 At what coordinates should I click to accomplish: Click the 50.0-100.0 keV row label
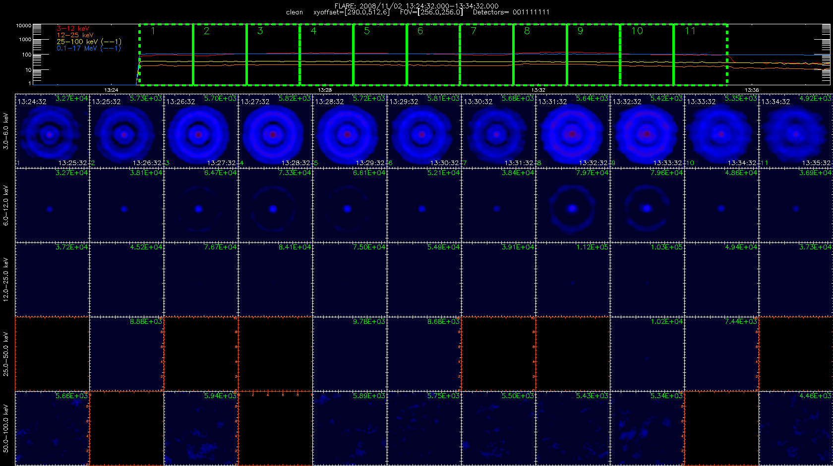(x=6, y=428)
